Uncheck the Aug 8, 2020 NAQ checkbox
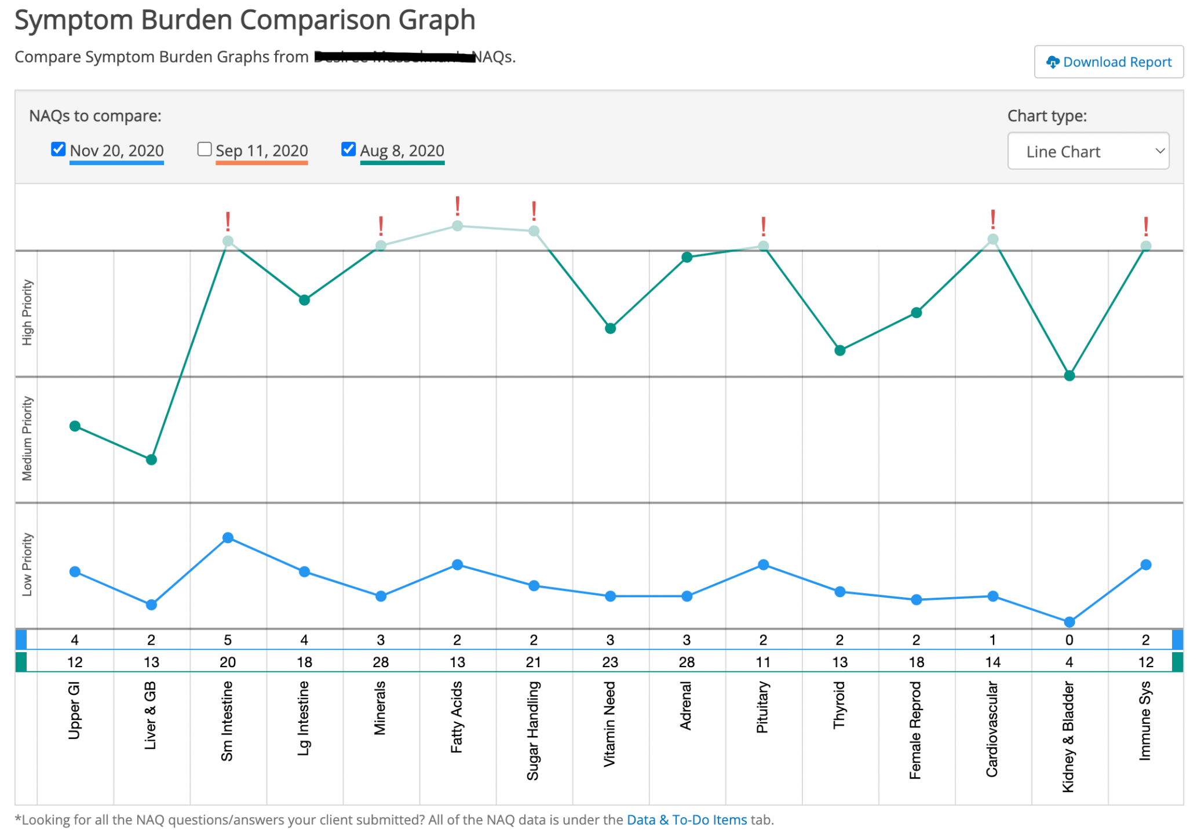 tap(348, 149)
